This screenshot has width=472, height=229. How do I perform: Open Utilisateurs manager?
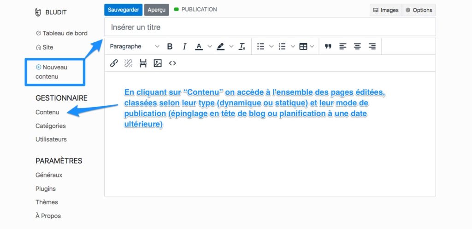[51, 139]
